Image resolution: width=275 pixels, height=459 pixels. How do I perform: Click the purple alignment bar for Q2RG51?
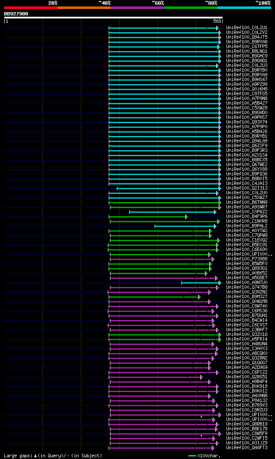point(156,377)
